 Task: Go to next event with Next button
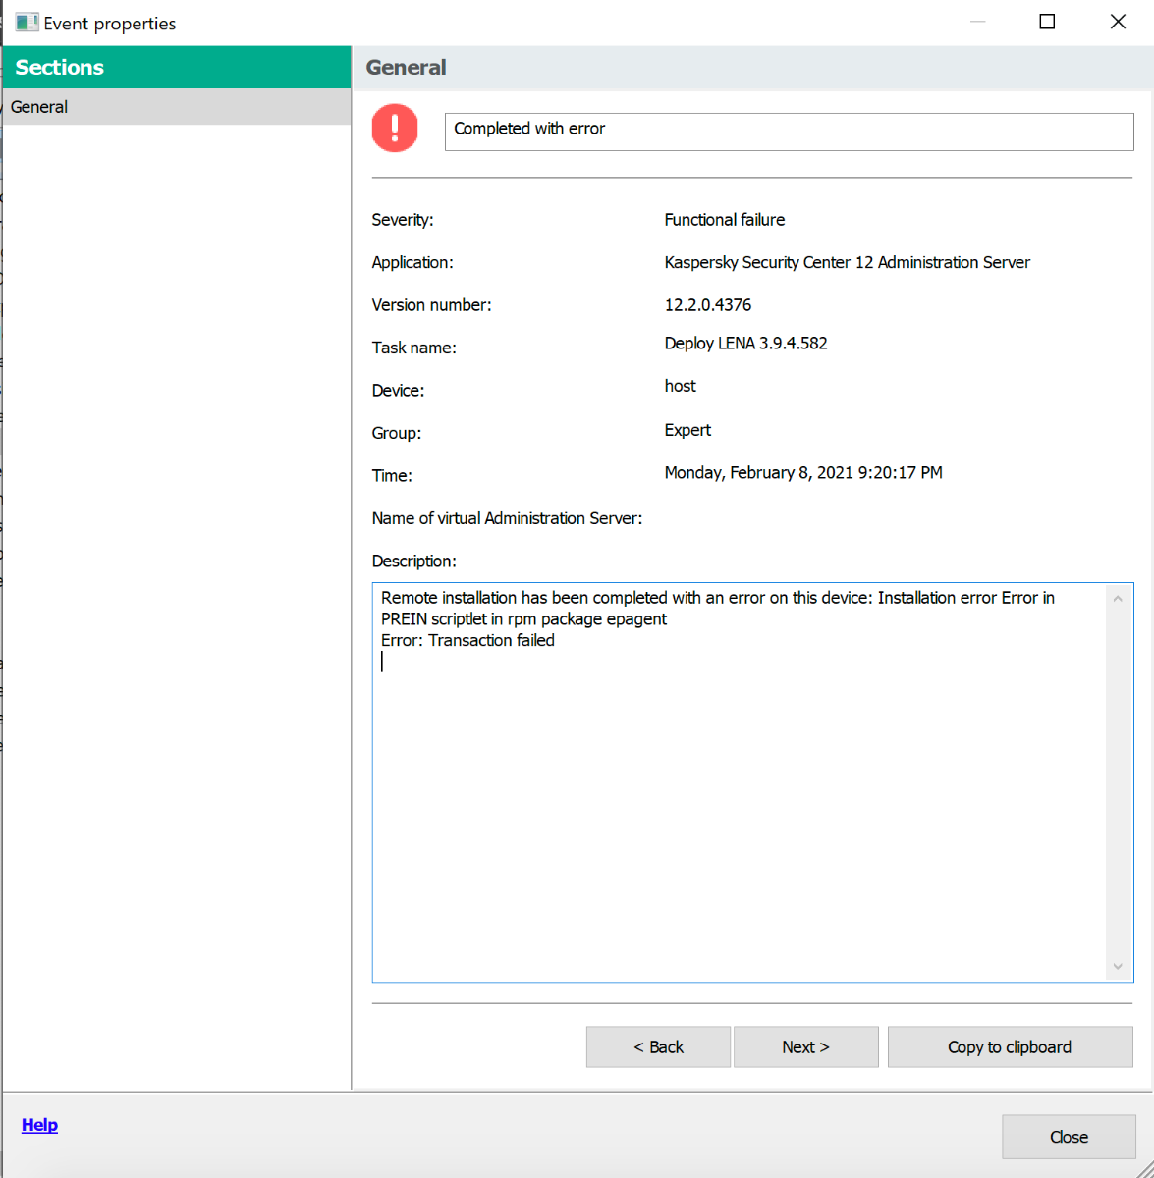pyautogui.click(x=805, y=1047)
